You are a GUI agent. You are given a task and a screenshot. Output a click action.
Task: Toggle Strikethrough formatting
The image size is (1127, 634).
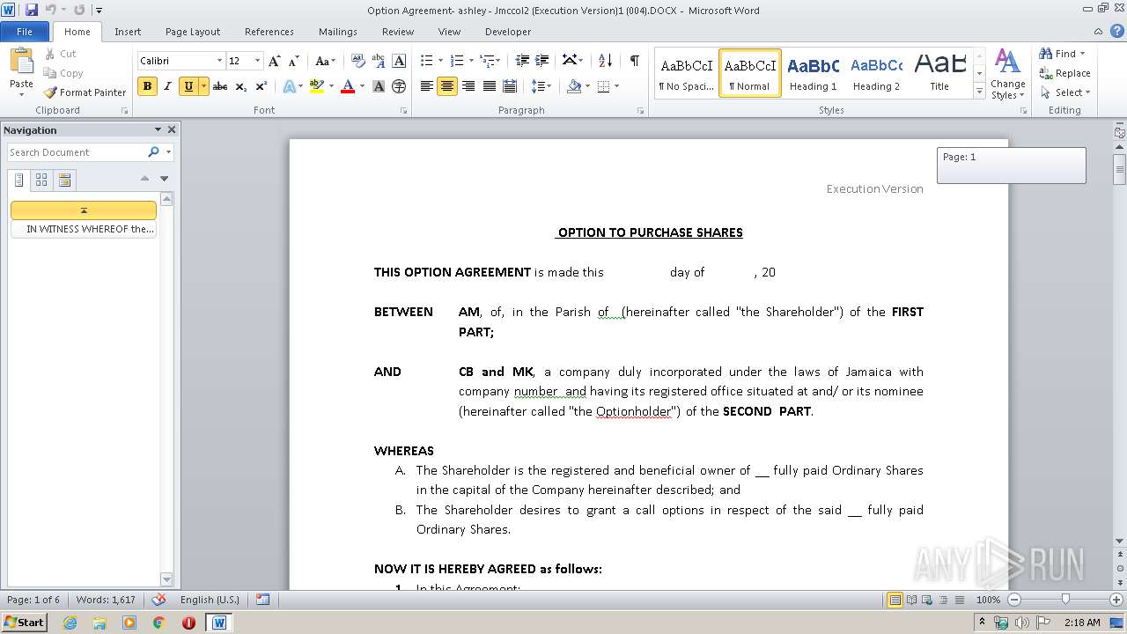click(220, 86)
